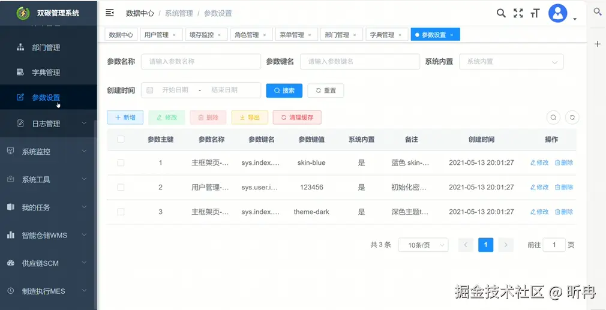Check the checkbox for row 1
Viewport: 606px width, 310px height.
pyautogui.click(x=121, y=163)
